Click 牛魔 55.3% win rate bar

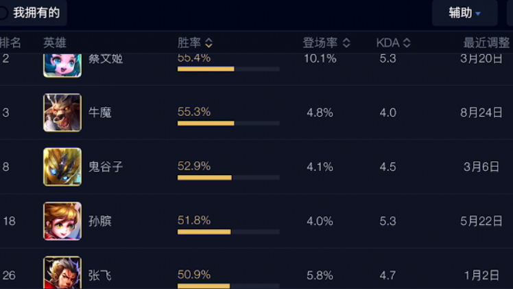click(228, 124)
